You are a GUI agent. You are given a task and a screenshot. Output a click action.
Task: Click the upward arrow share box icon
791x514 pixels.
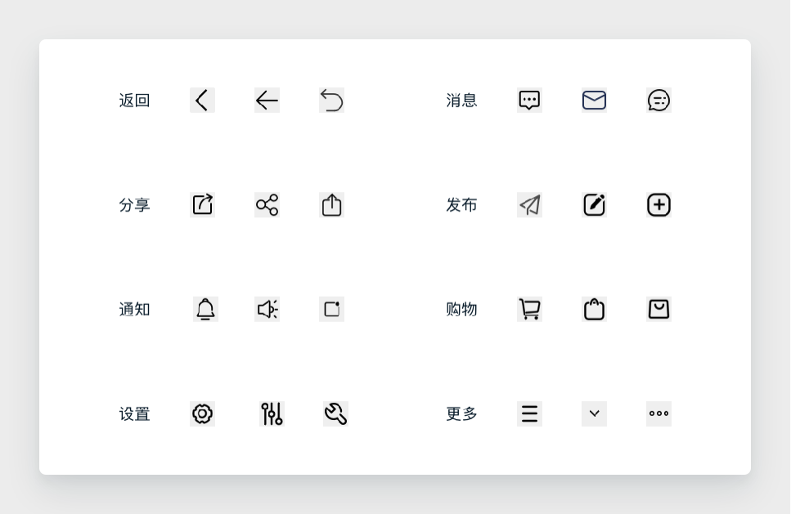331,205
